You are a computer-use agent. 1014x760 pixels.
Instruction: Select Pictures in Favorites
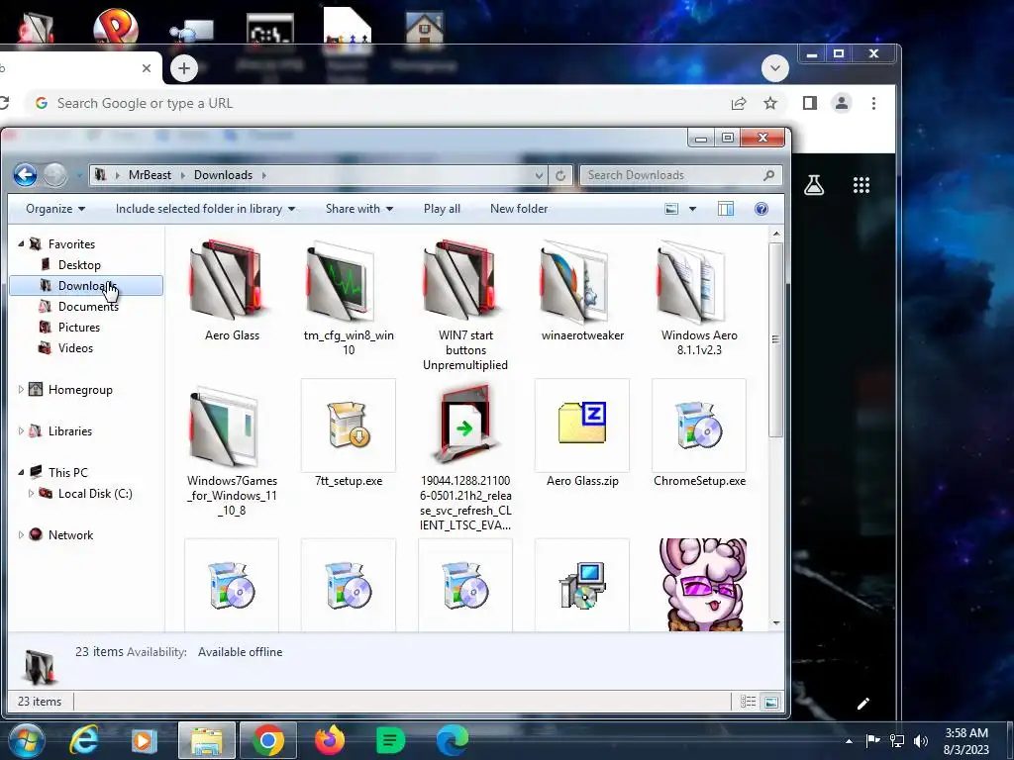[79, 327]
